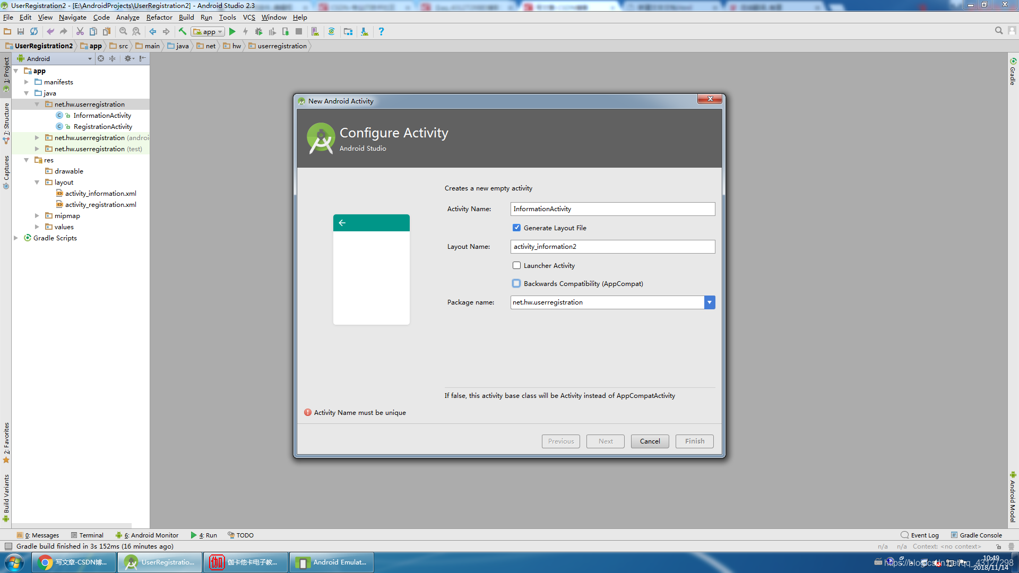1019x573 pixels.
Task: Click the Scroll from Source target icon
Action: click(101, 59)
